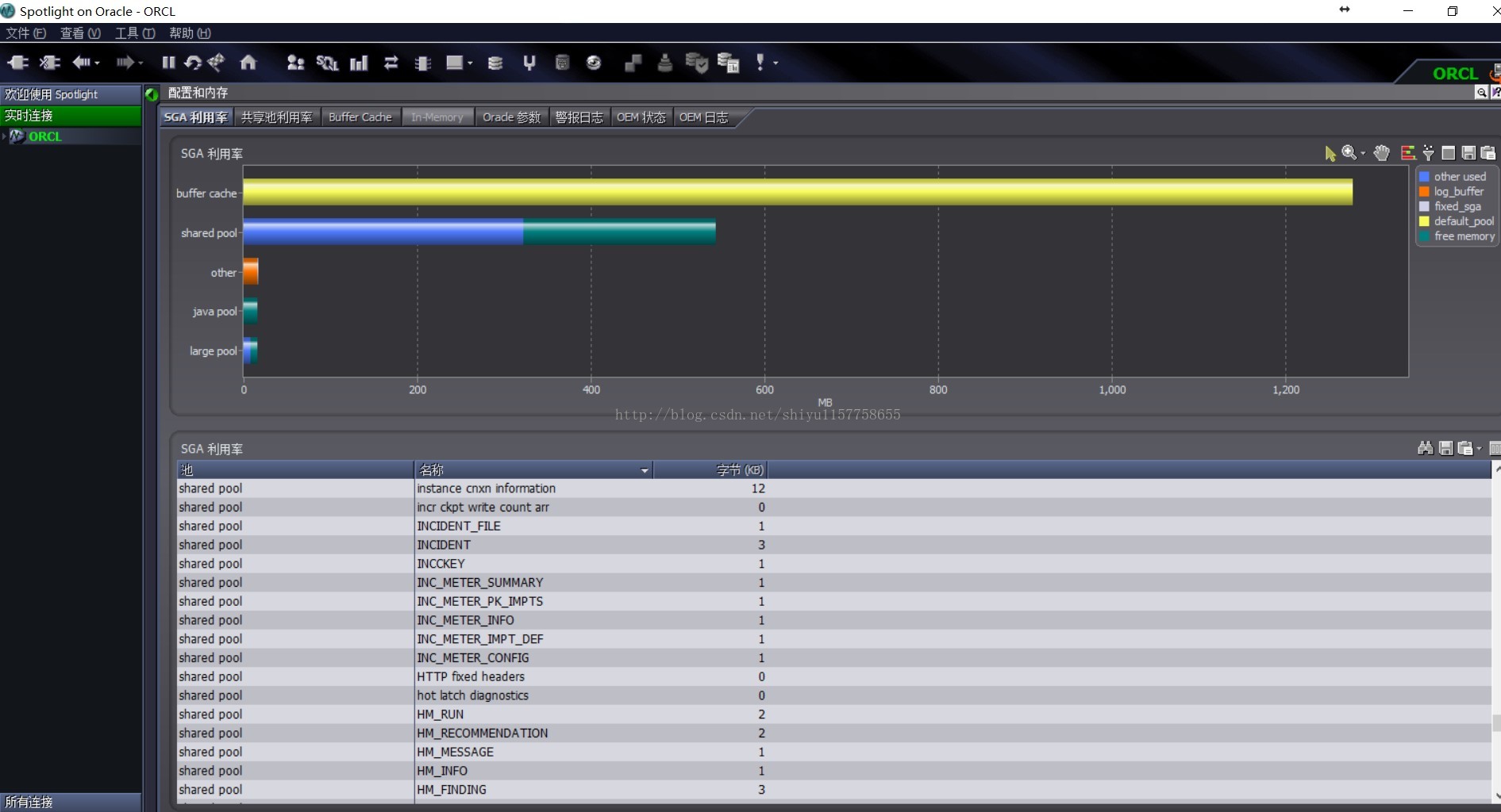Open the zoom tool options dropdown arrow

click(1363, 153)
